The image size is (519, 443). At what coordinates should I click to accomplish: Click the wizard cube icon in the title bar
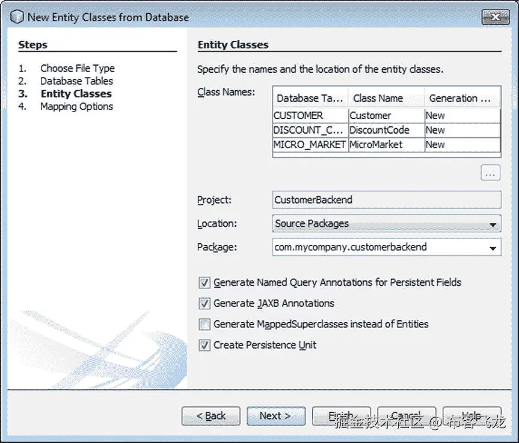point(17,17)
